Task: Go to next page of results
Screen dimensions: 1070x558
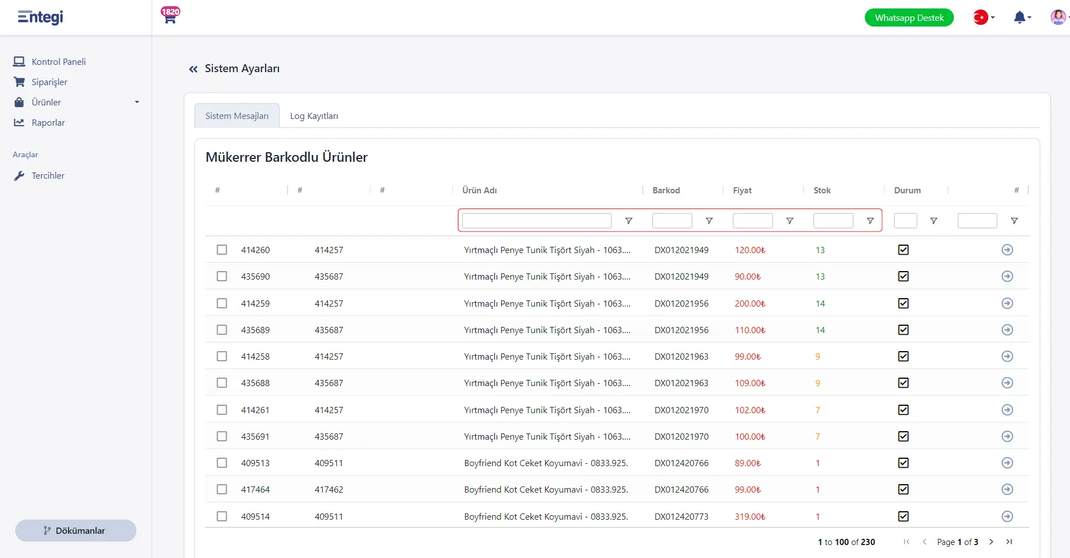Action: tap(991, 542)
